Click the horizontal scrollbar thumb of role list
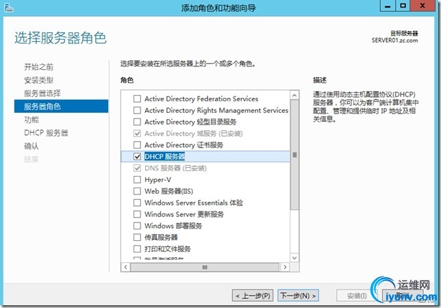Image resolution: width=441 pixels, height=308 pixels. coord(205,267)
